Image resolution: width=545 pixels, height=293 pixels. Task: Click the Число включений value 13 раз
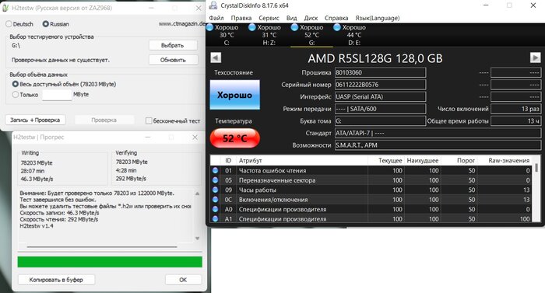tap(515, 109)
